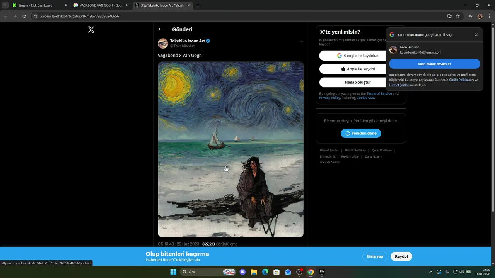495x278 pixels.
Task: Go back using the Gönderi back arrow
Action: coord(160,29)
